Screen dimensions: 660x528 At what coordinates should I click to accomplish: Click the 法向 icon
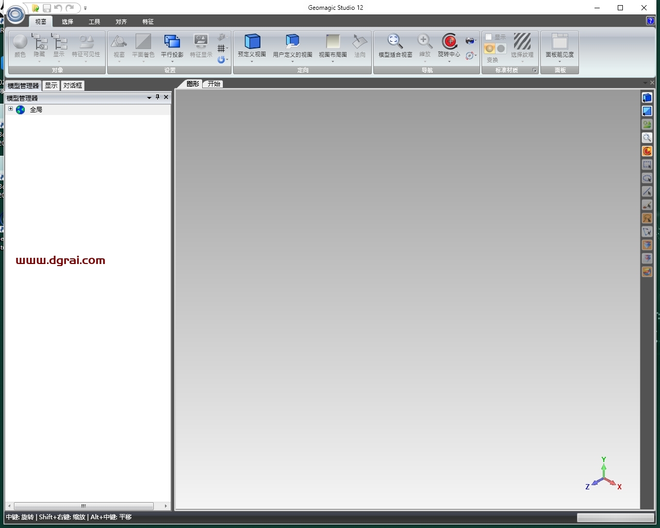(x=360, y=41)
